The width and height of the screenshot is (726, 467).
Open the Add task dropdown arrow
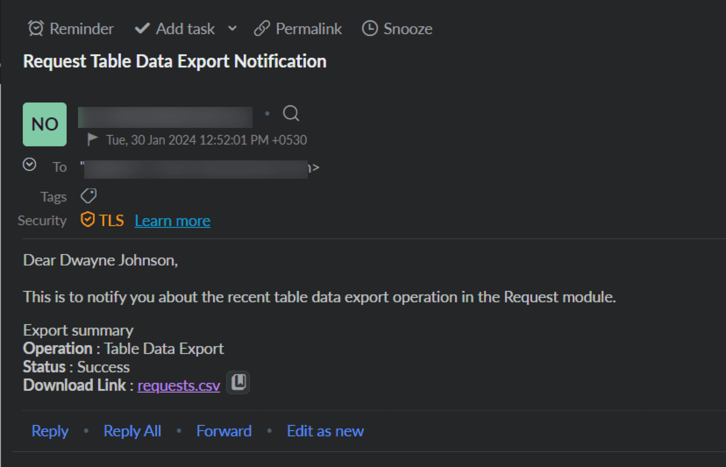pos(232,28)
